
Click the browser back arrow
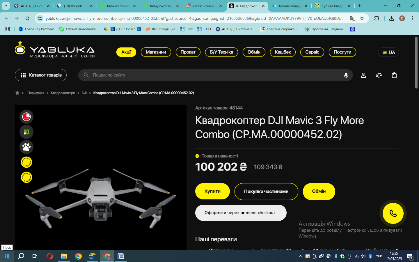pos(7,18)
